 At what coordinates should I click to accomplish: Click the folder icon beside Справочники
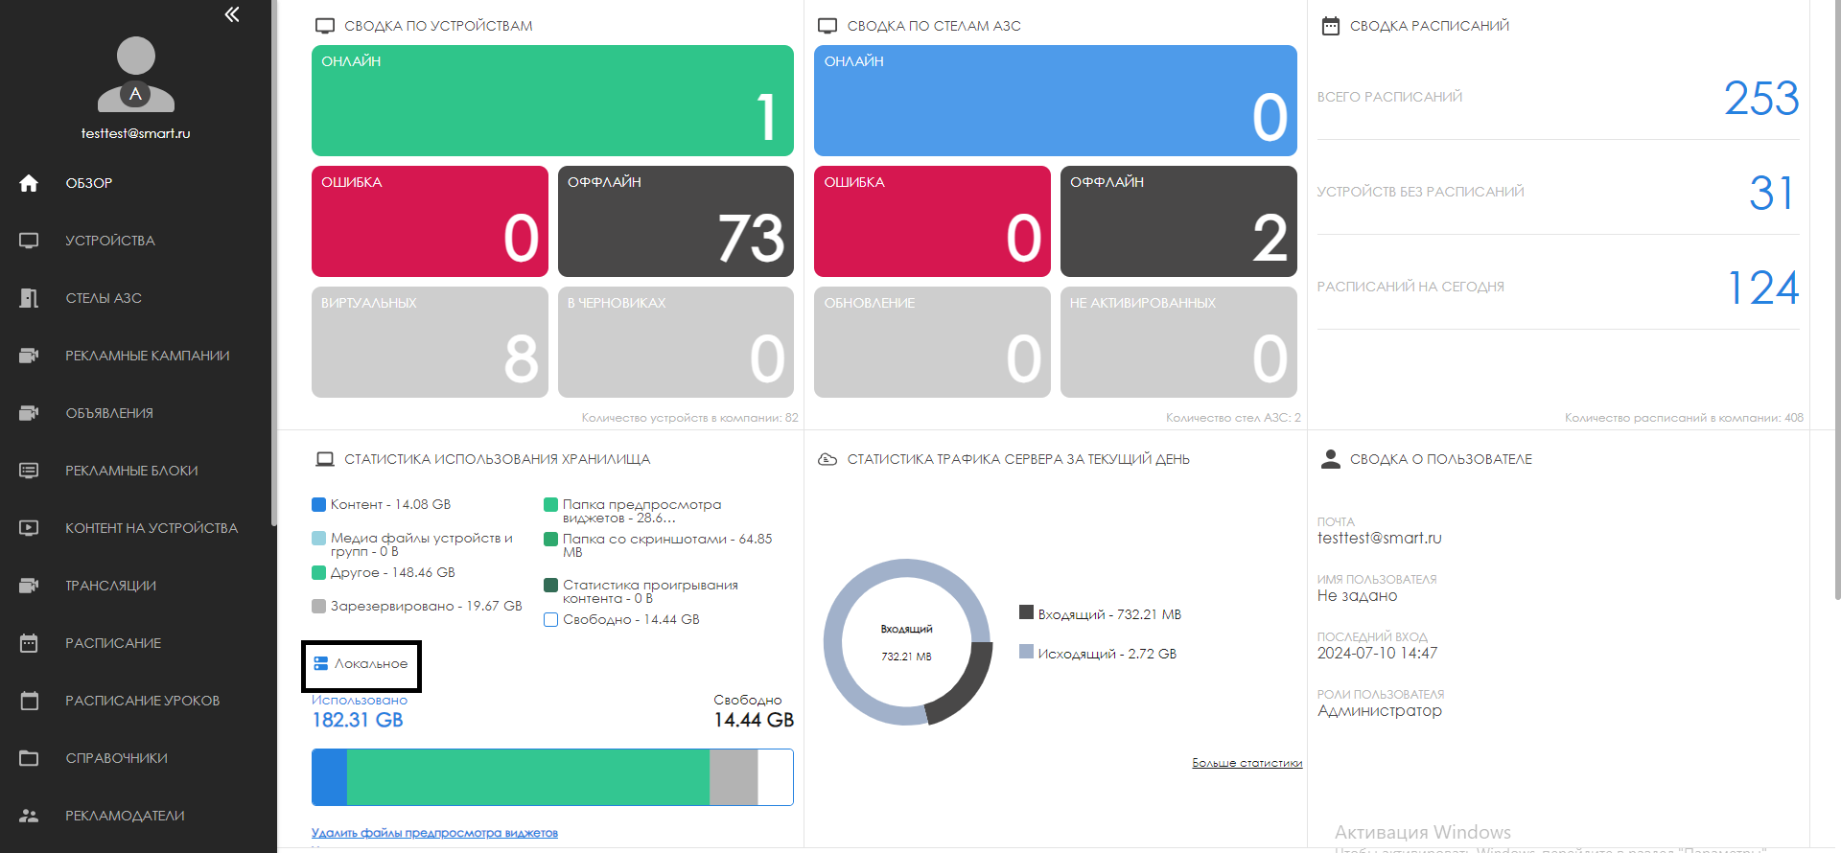coord(29,758)
